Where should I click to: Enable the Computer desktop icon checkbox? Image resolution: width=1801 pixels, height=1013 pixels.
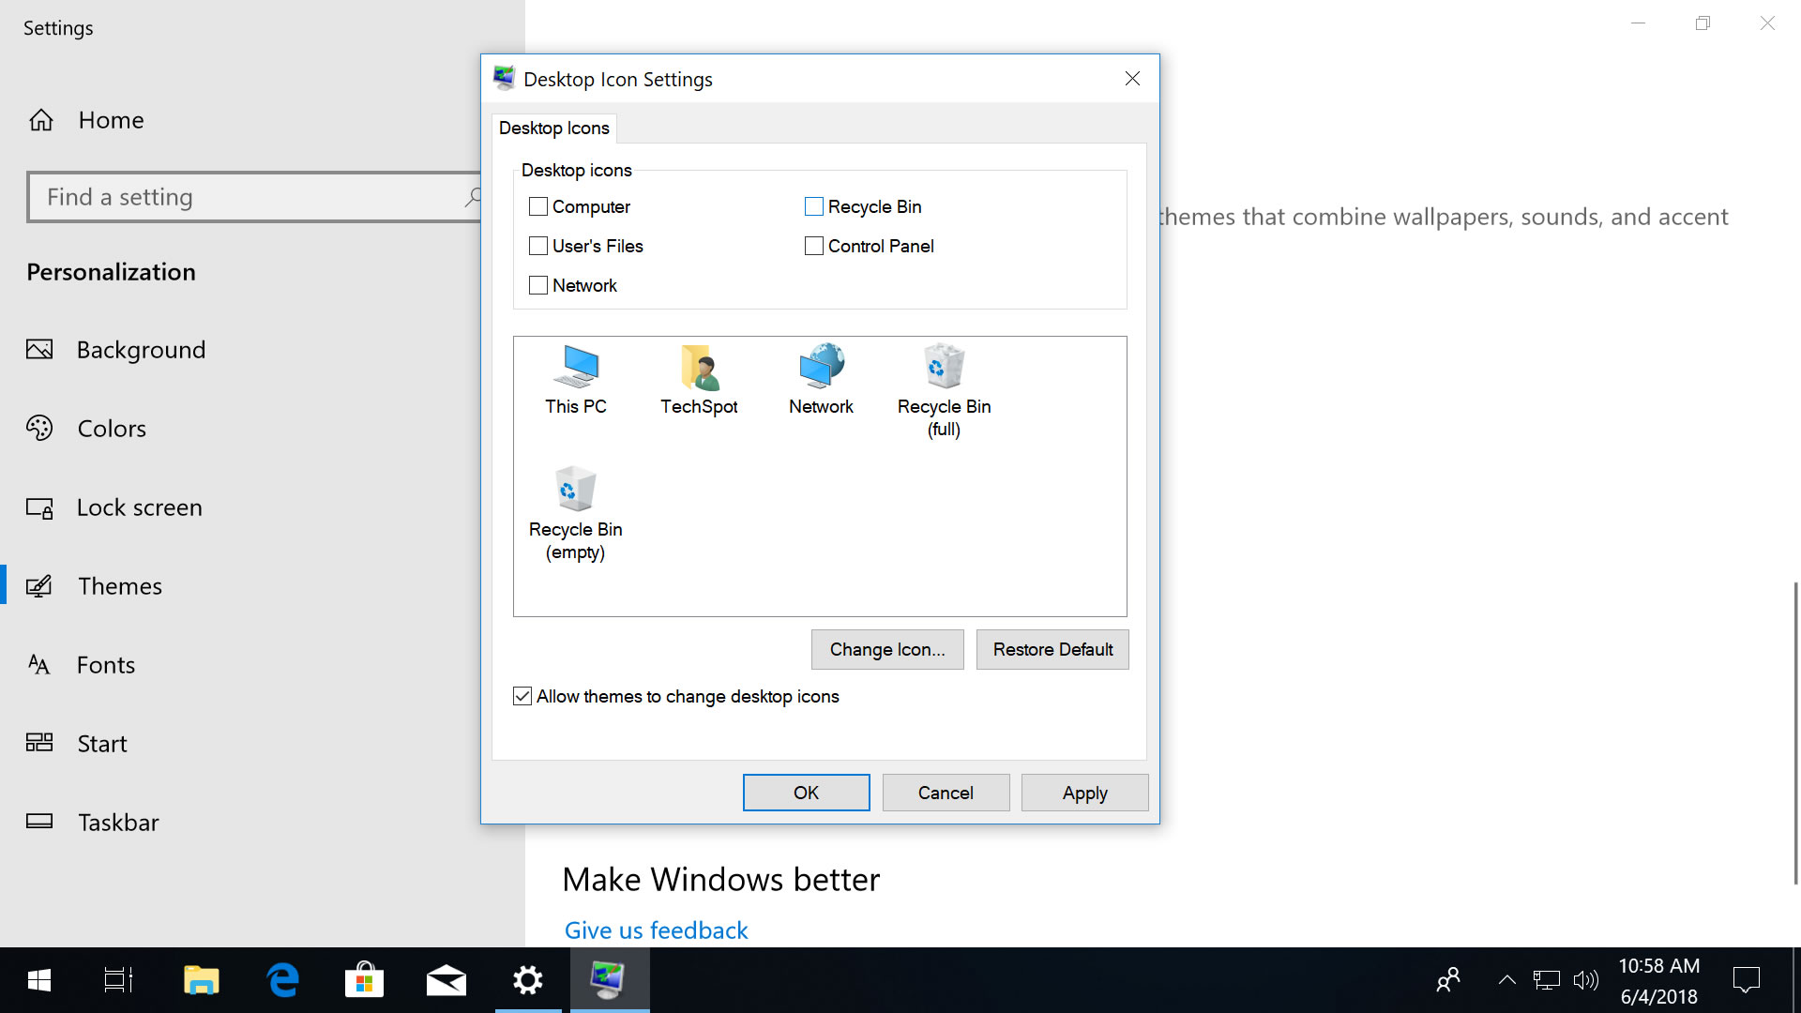[x=537, y=205]
